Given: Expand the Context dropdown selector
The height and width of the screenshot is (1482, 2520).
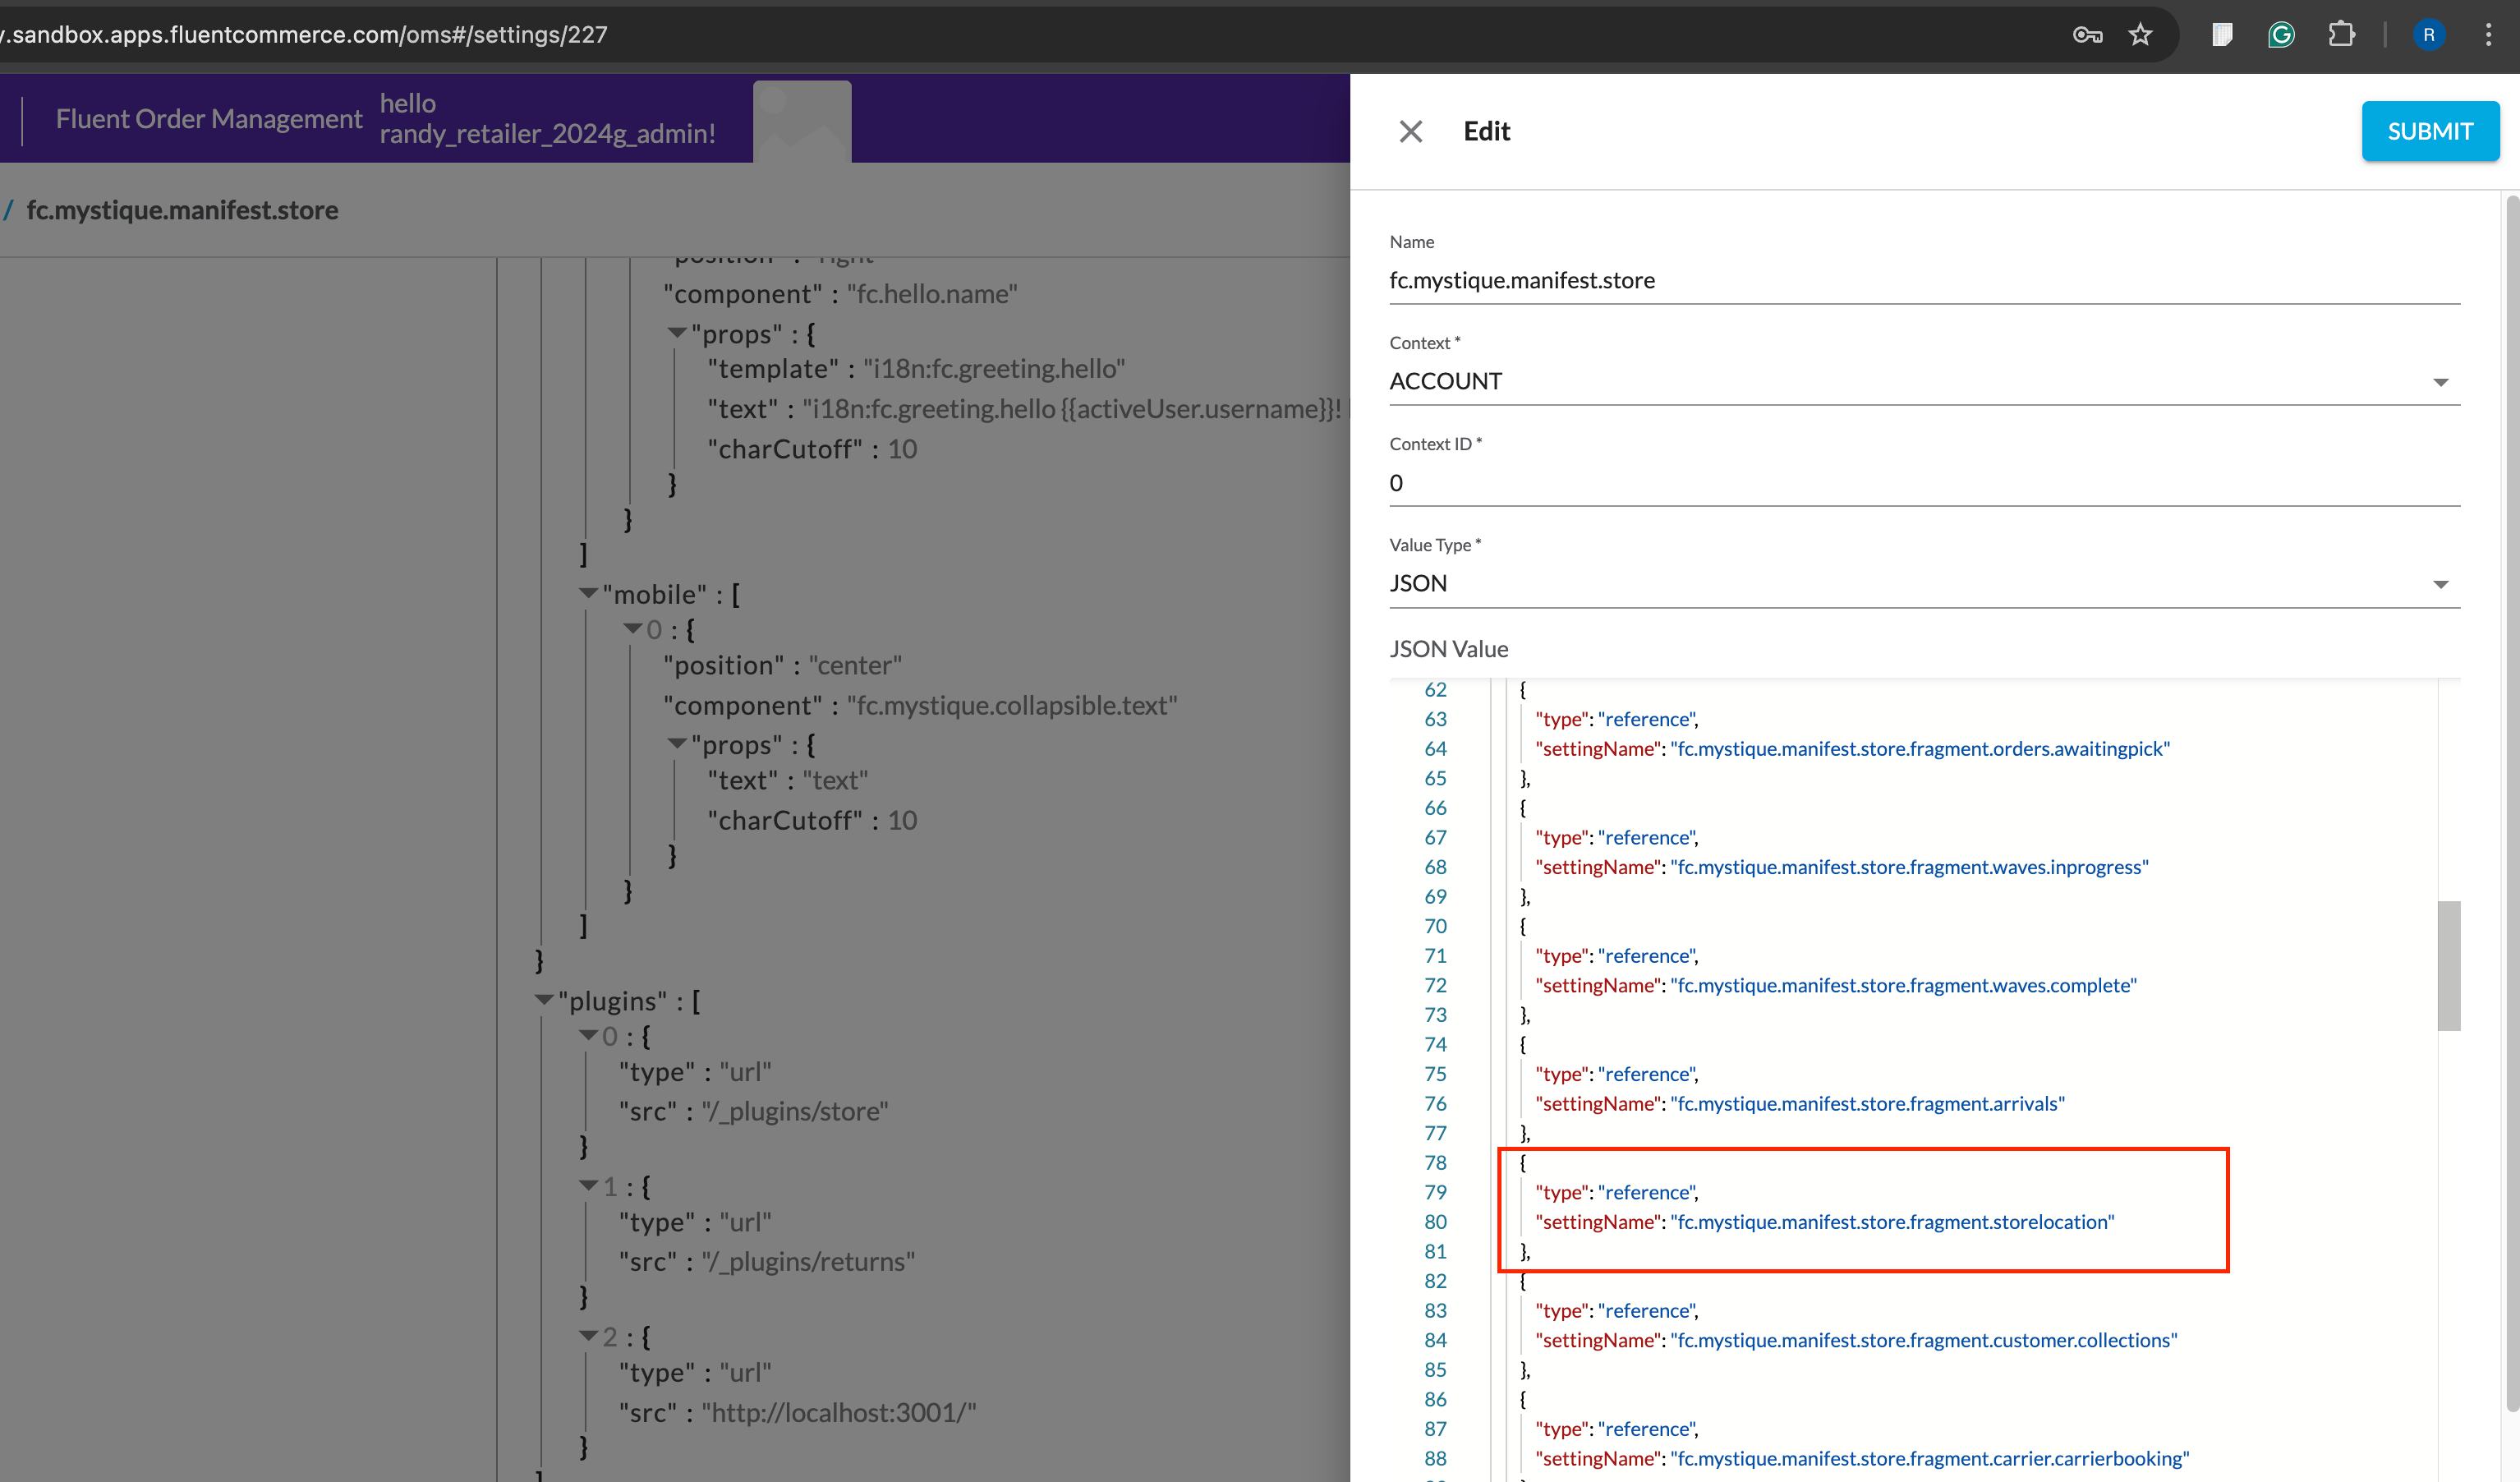Looking at the screenshot, I should point(2440,381).
